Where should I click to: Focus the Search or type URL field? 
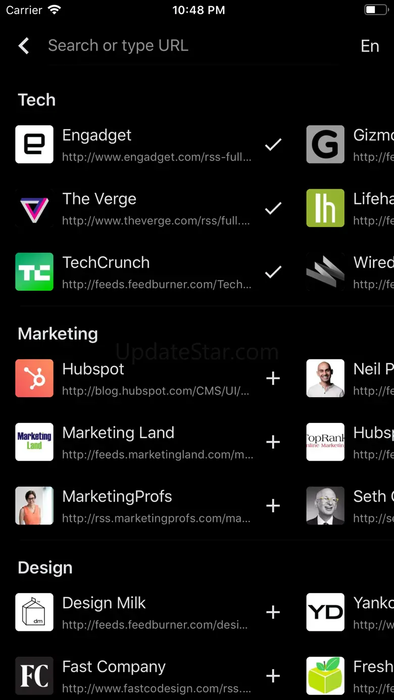click(x=192, y=46)
